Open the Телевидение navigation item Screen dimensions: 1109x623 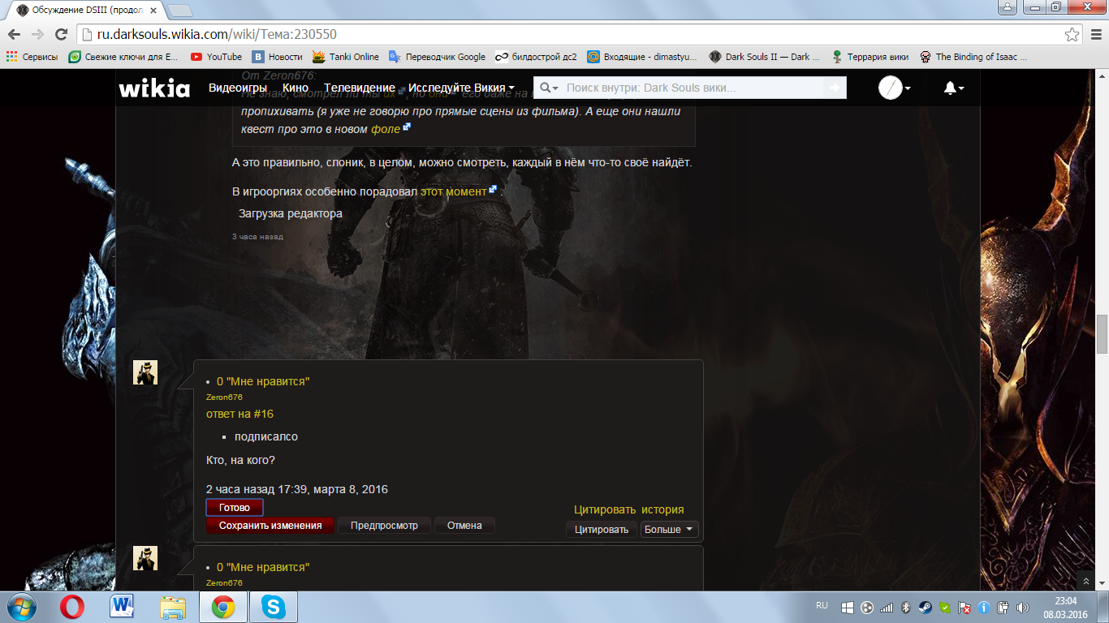[x=360, y=88]
